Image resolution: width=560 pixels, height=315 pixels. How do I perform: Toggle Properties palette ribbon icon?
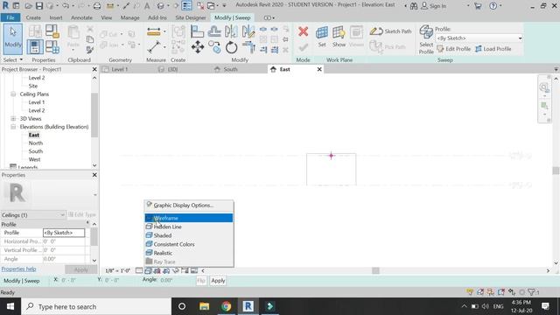35,46
